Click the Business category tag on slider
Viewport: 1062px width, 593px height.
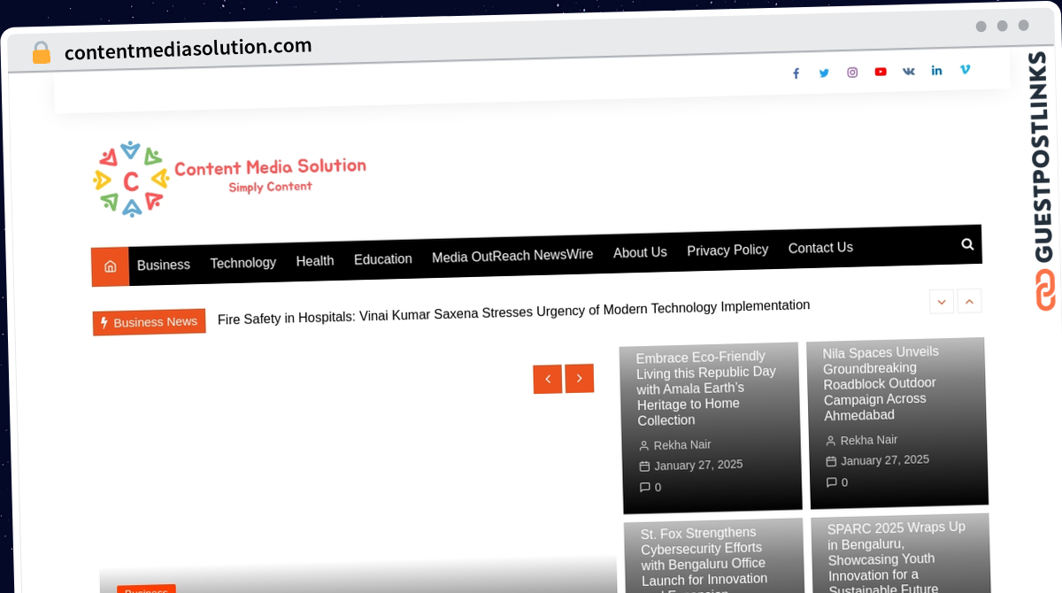point(146,589)
